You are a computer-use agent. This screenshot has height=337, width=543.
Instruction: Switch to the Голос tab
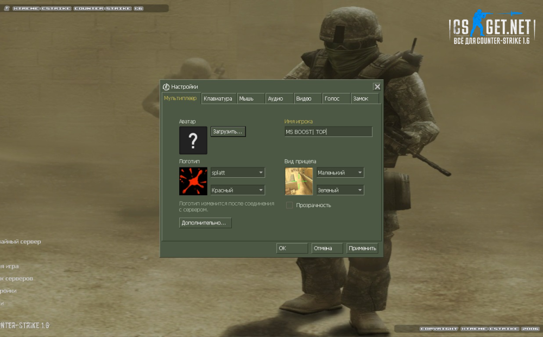tap(336, 98)
